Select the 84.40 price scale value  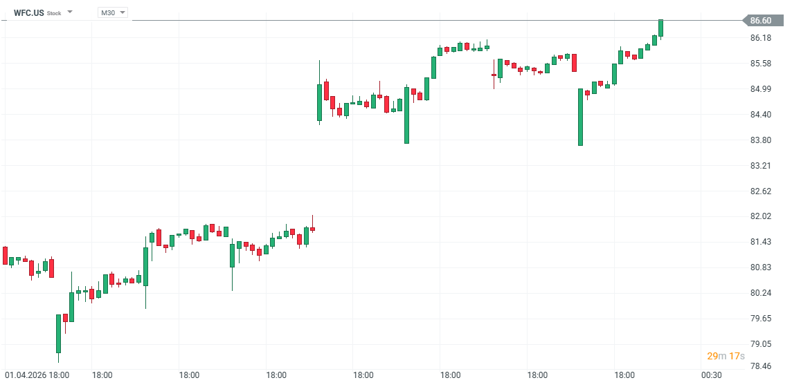pyautogui.click(x=761, y=115)
